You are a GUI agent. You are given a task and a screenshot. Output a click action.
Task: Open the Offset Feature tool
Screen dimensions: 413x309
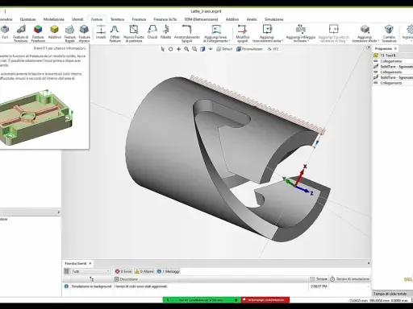point(115,33)
